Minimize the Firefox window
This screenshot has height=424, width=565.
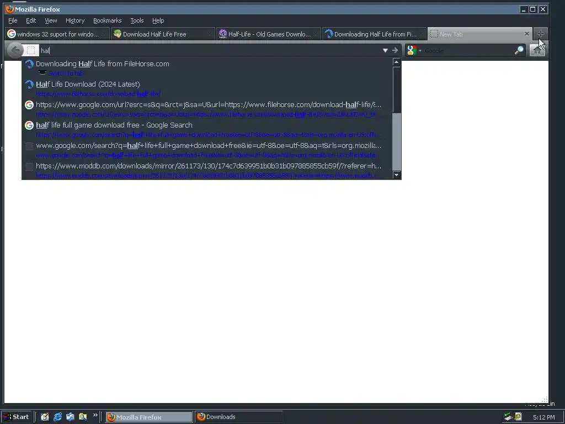coord(524,9)
